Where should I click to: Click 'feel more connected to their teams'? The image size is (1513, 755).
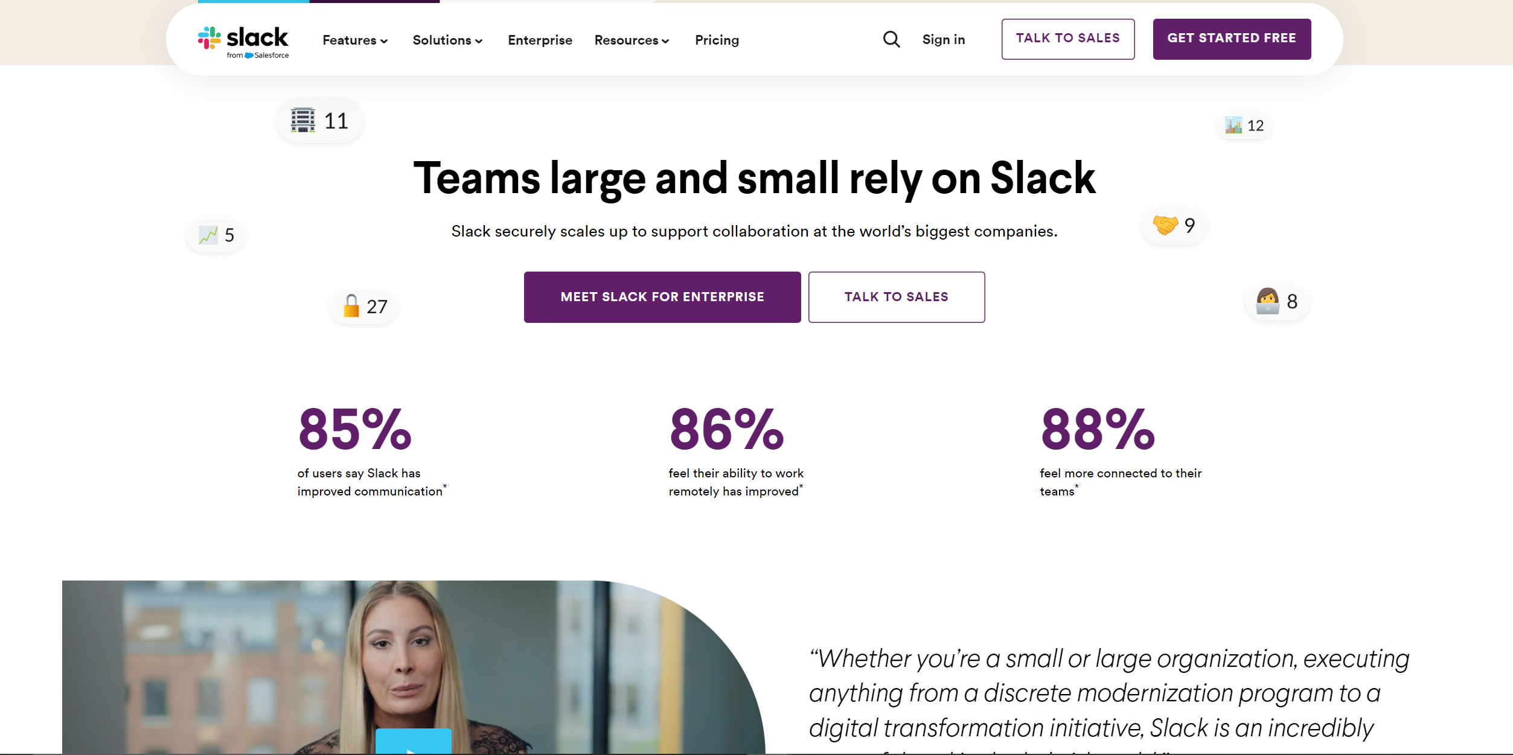(x=1121, y=482)
